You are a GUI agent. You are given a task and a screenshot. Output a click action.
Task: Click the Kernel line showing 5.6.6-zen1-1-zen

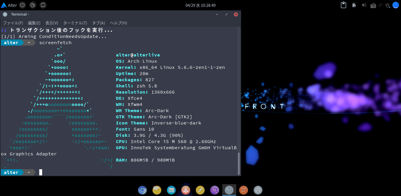[170, 67]
